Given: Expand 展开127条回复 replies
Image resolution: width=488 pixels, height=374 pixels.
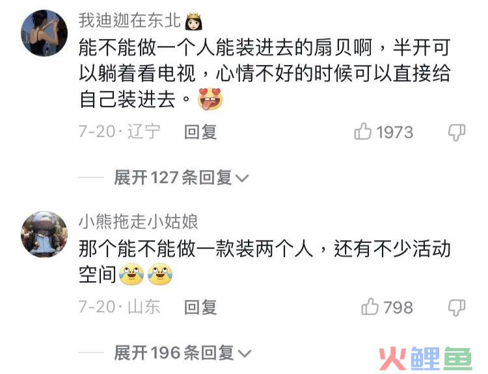Looking at the screenshot, I should click(x=182, y=178).
